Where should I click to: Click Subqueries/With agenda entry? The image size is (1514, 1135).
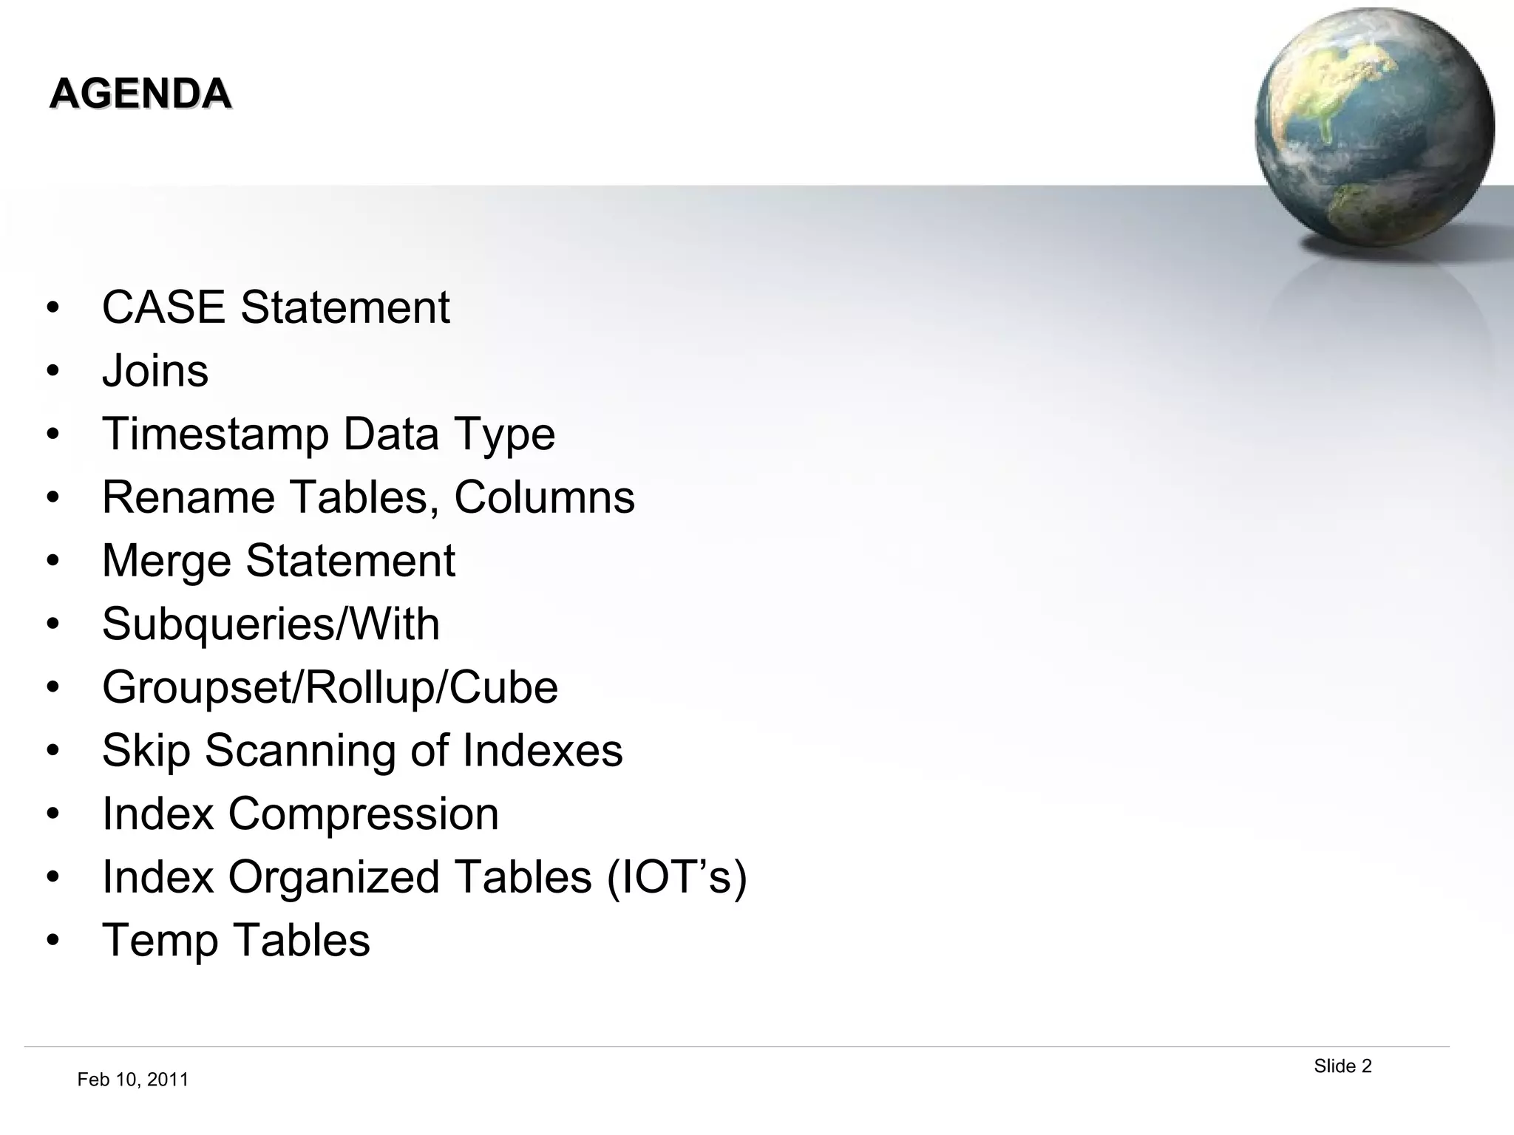(x=271, y=624)
